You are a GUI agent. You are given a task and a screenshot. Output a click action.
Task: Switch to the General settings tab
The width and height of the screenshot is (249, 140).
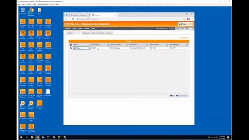pyautogui.click(x=70, y=33)
